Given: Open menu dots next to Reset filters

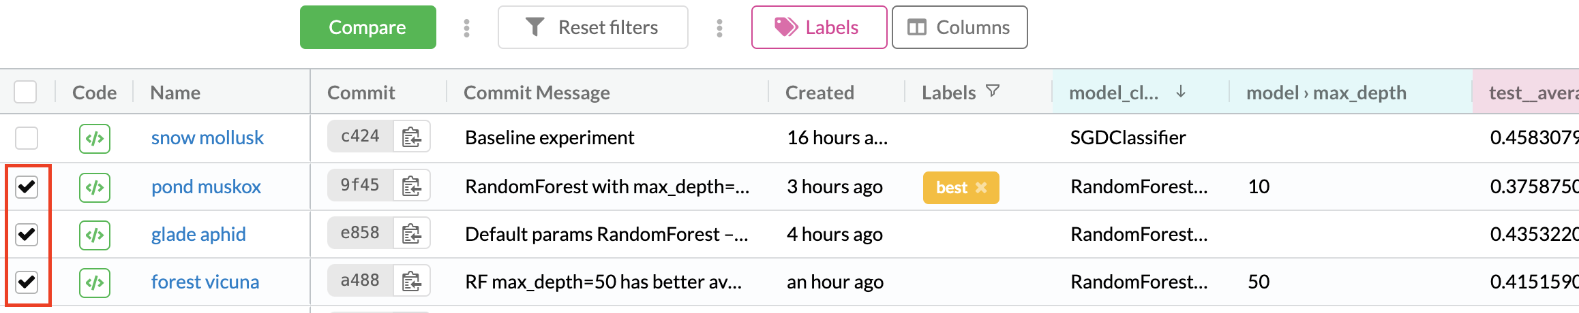Looking at the screenshot, I should point(719,28).
